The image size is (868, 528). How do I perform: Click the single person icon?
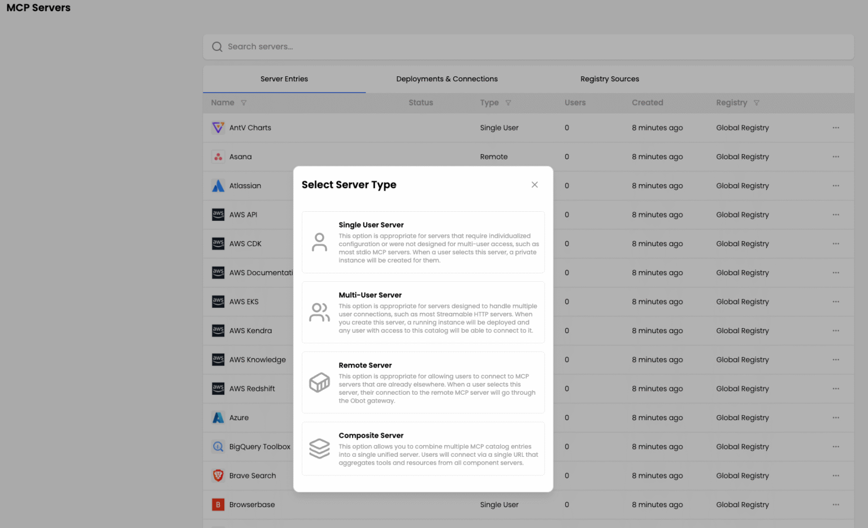pos(319,242)
